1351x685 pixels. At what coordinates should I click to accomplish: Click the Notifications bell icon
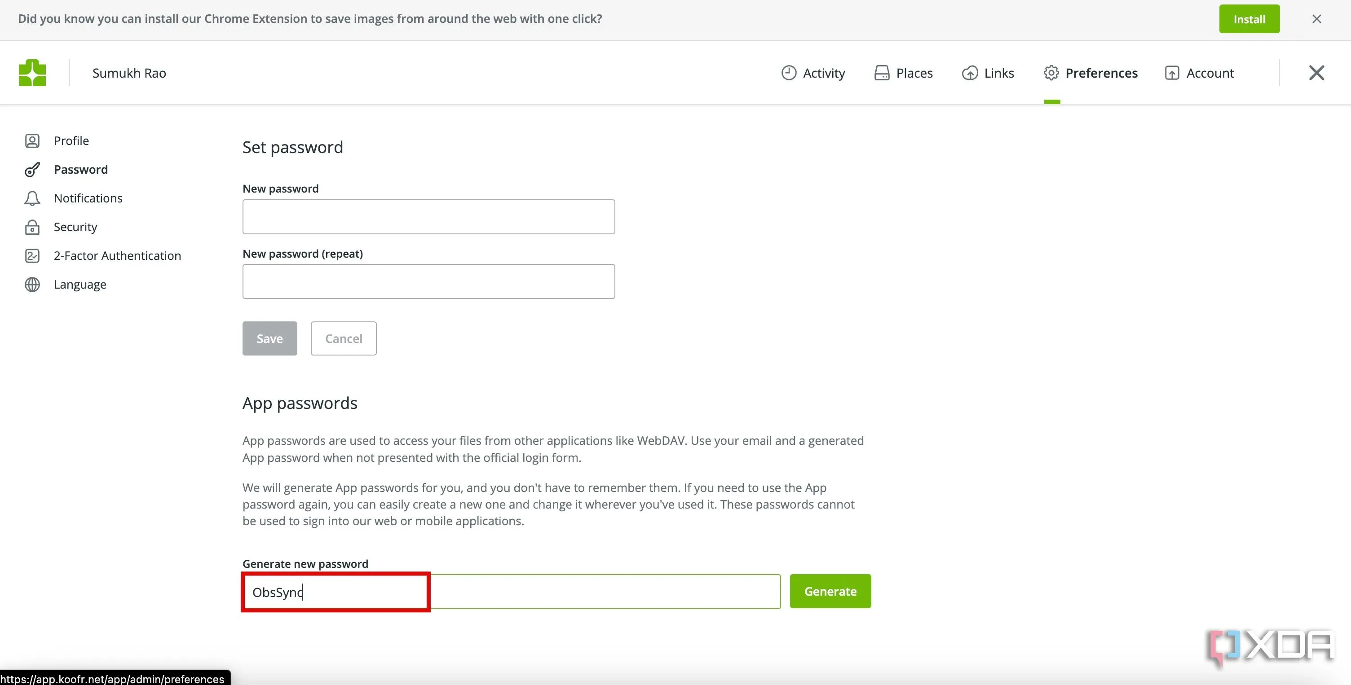[32, 198]
